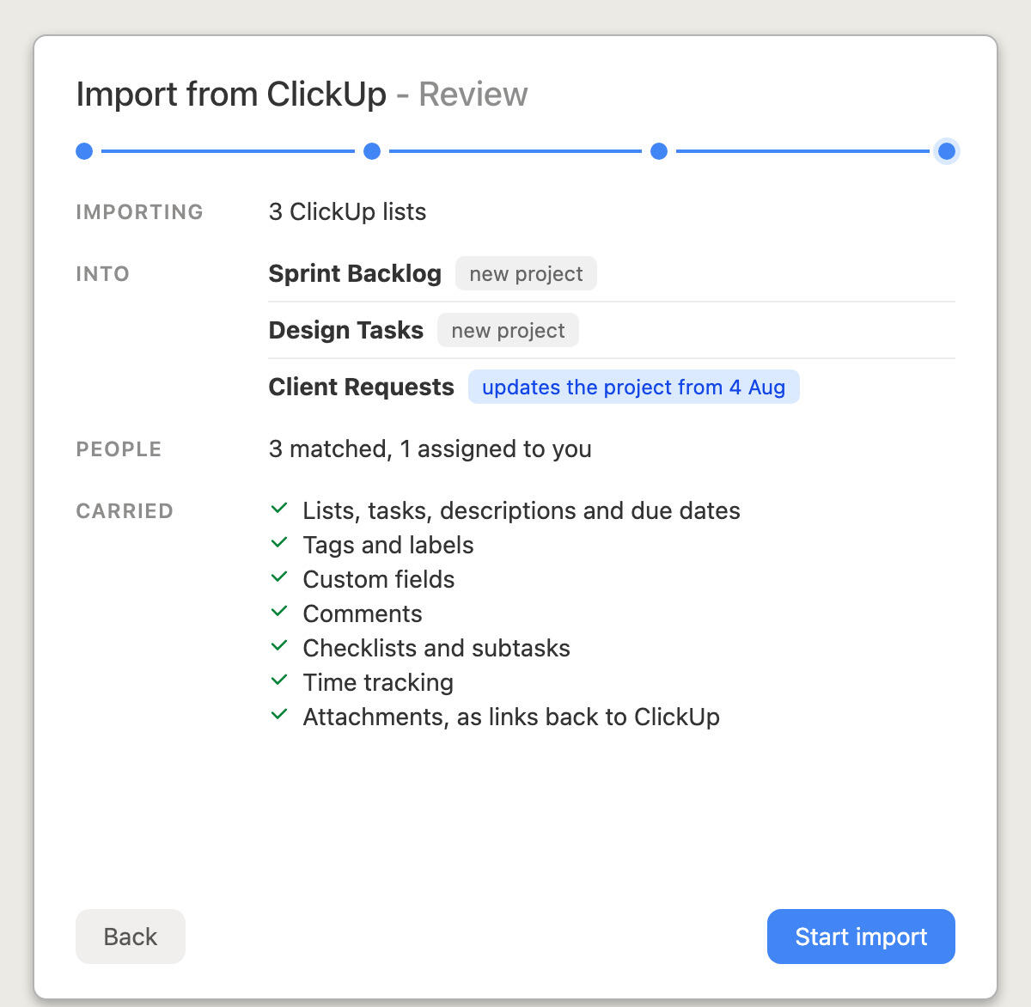Image resolution: width=1031 pixels, height=1007 pixels.
Task: Click the Sprint Backlog project name
Action: 355,273
